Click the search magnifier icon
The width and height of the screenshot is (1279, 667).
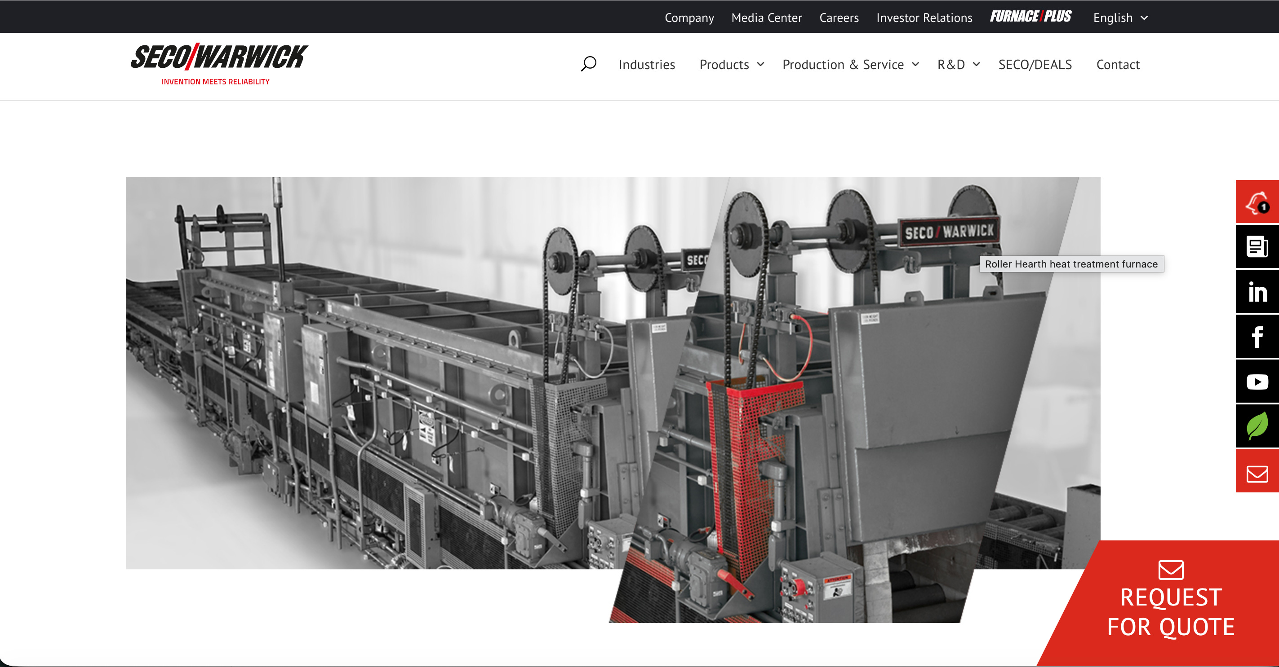point(588,64)
